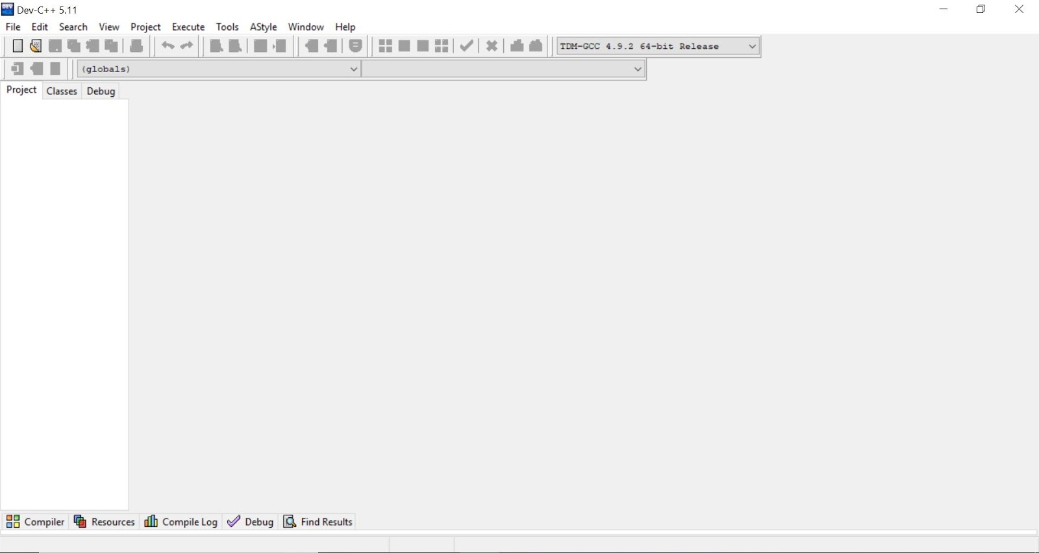
Task: Switch to the Classes side tab
Action: click(x=62, y=91)
